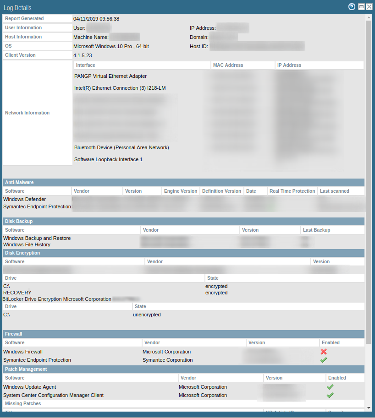Select the Disk Backup section header
Screen dimensions: 375x418
coord(184,221)
